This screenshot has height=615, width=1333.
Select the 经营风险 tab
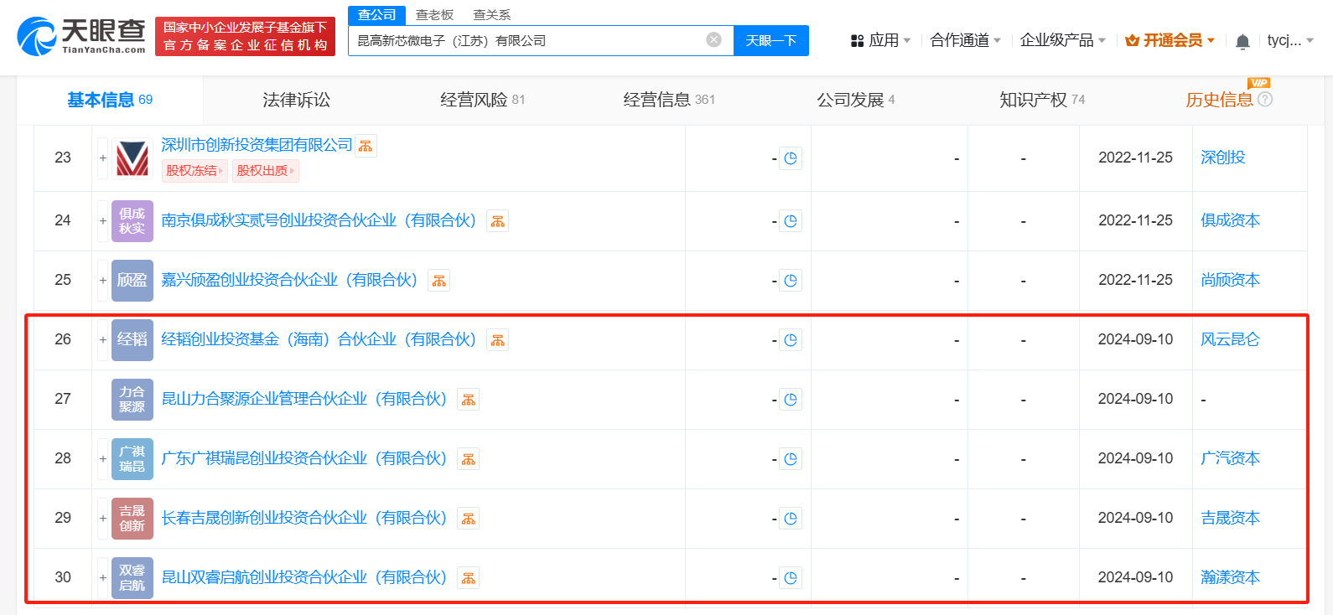coord(482,100)
